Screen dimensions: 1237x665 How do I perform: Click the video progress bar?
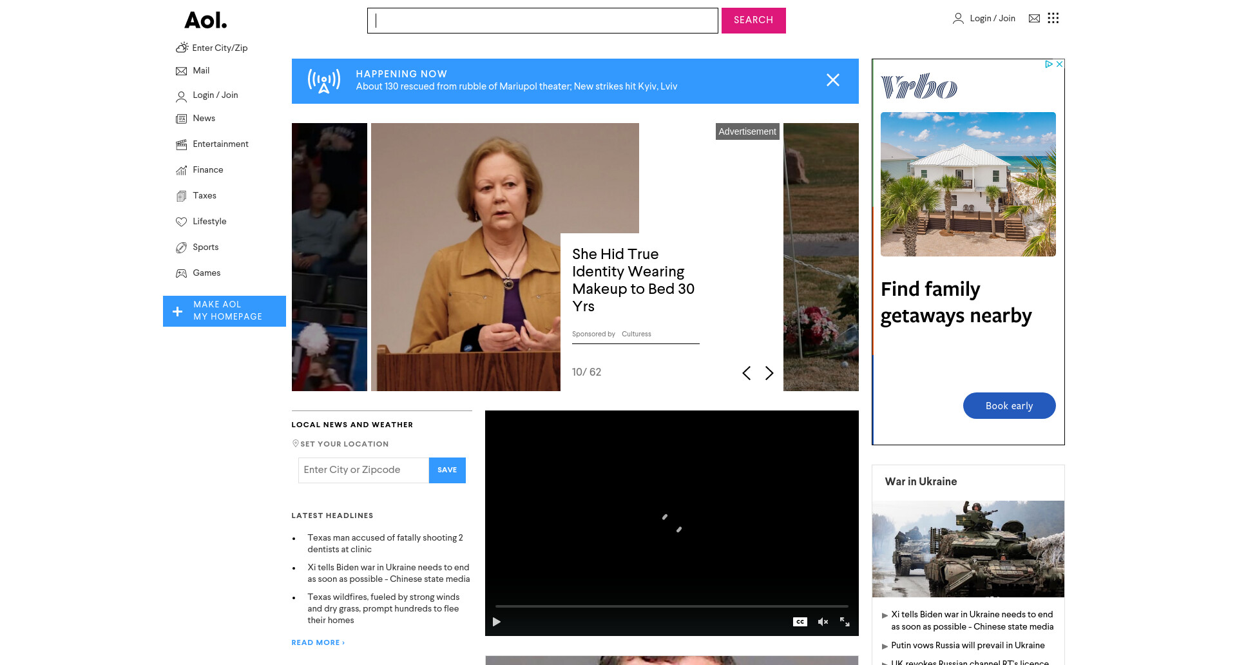pos(671,606)
